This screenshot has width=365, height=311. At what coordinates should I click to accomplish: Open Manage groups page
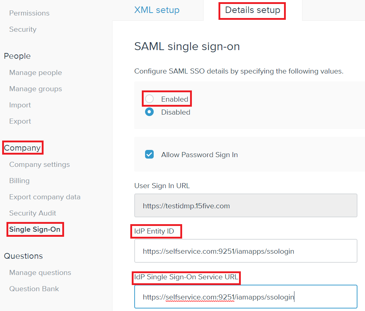(36, 89)
